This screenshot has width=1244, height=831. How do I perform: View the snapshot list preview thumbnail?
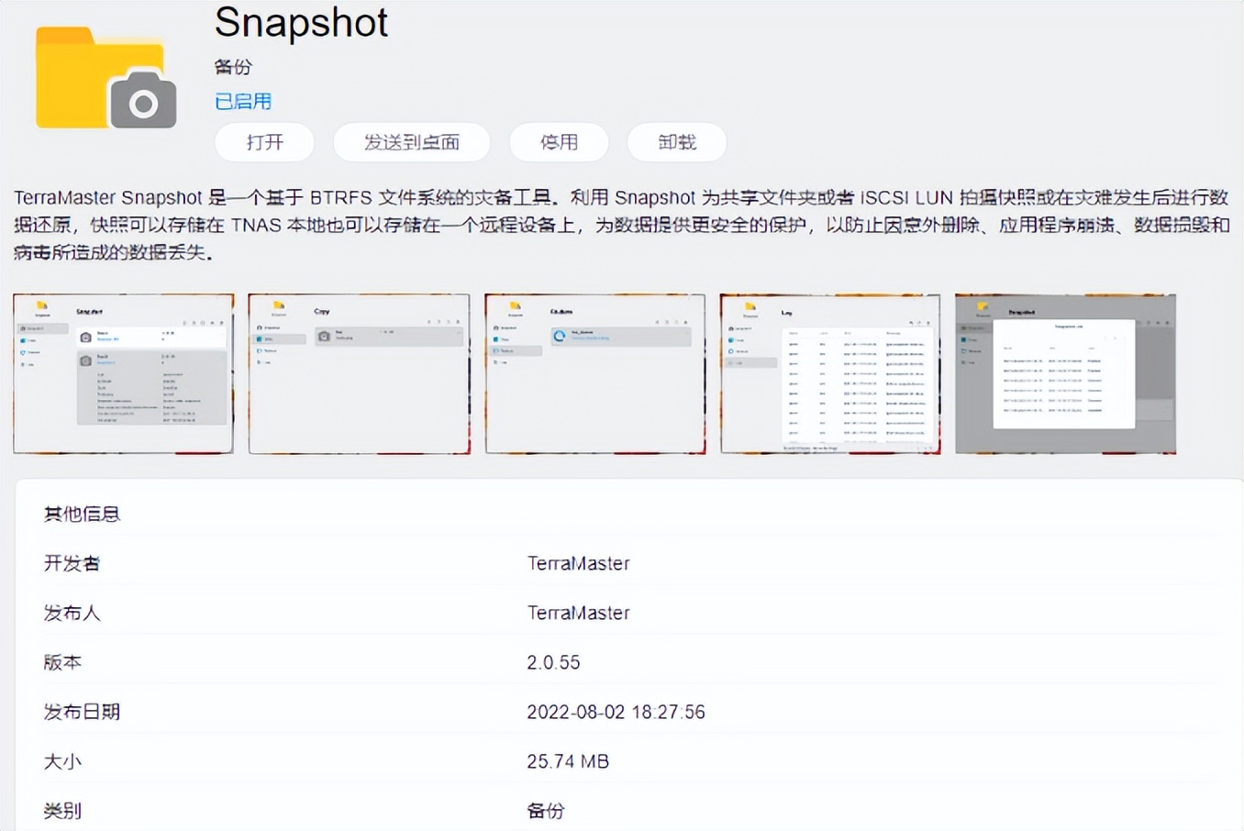click(1064, 372)
